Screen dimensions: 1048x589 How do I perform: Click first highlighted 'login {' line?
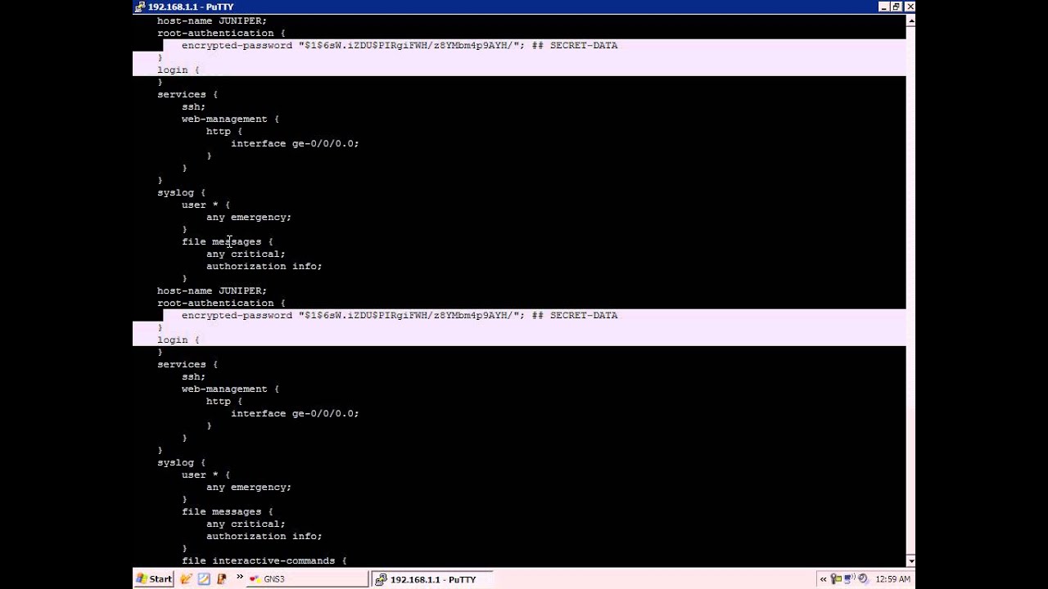pos(178,70)
